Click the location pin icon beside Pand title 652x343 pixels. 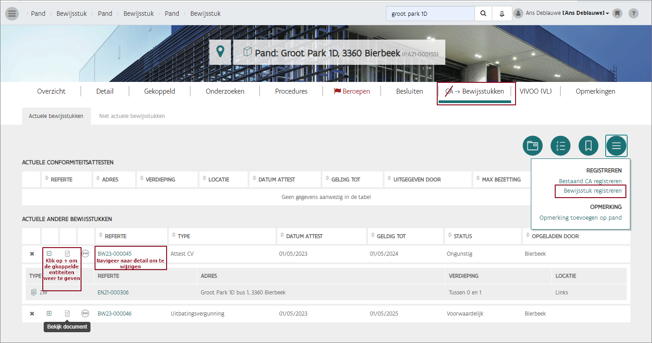[x=220, y=52]
